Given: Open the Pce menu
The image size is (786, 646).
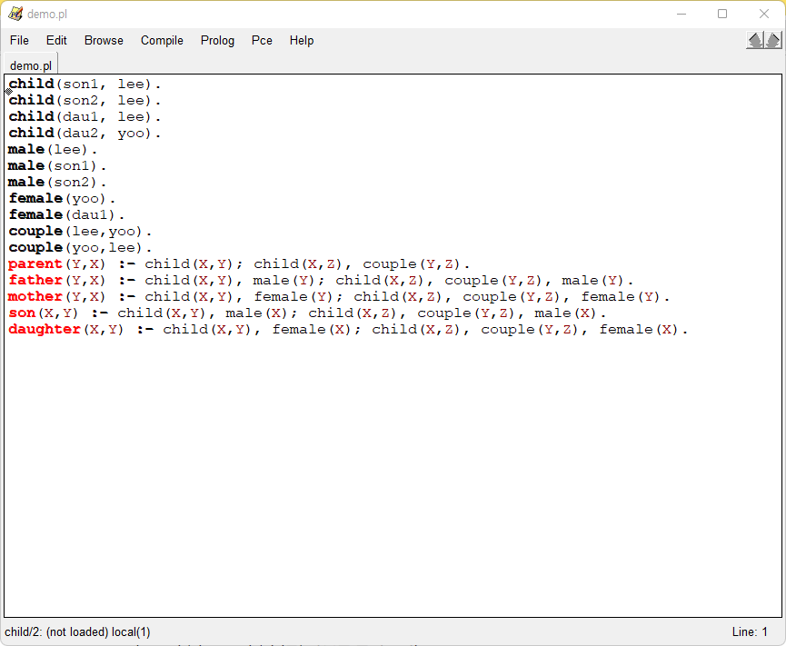Looking at the screenshot, I should [262, 41].
